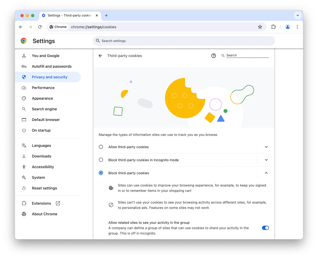Screen dimensions: 318x259
Task: Collapse Block third-party cookies details
Action: point(266,173)
